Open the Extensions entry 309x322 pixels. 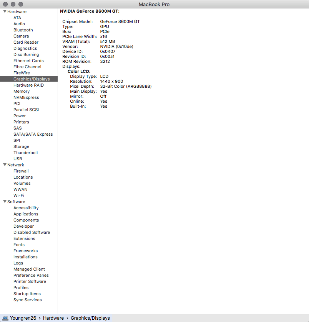24,238
